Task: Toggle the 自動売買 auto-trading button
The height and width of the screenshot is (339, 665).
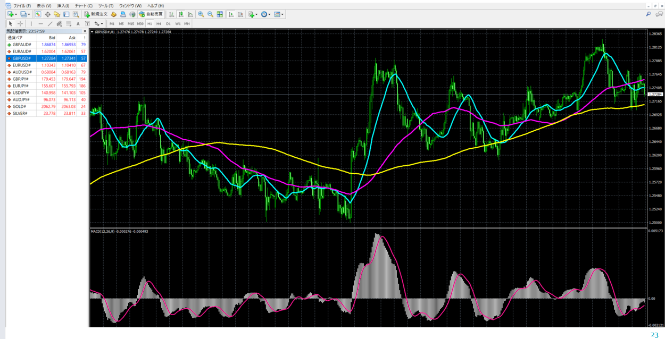Action: click(x=151, y=14)
